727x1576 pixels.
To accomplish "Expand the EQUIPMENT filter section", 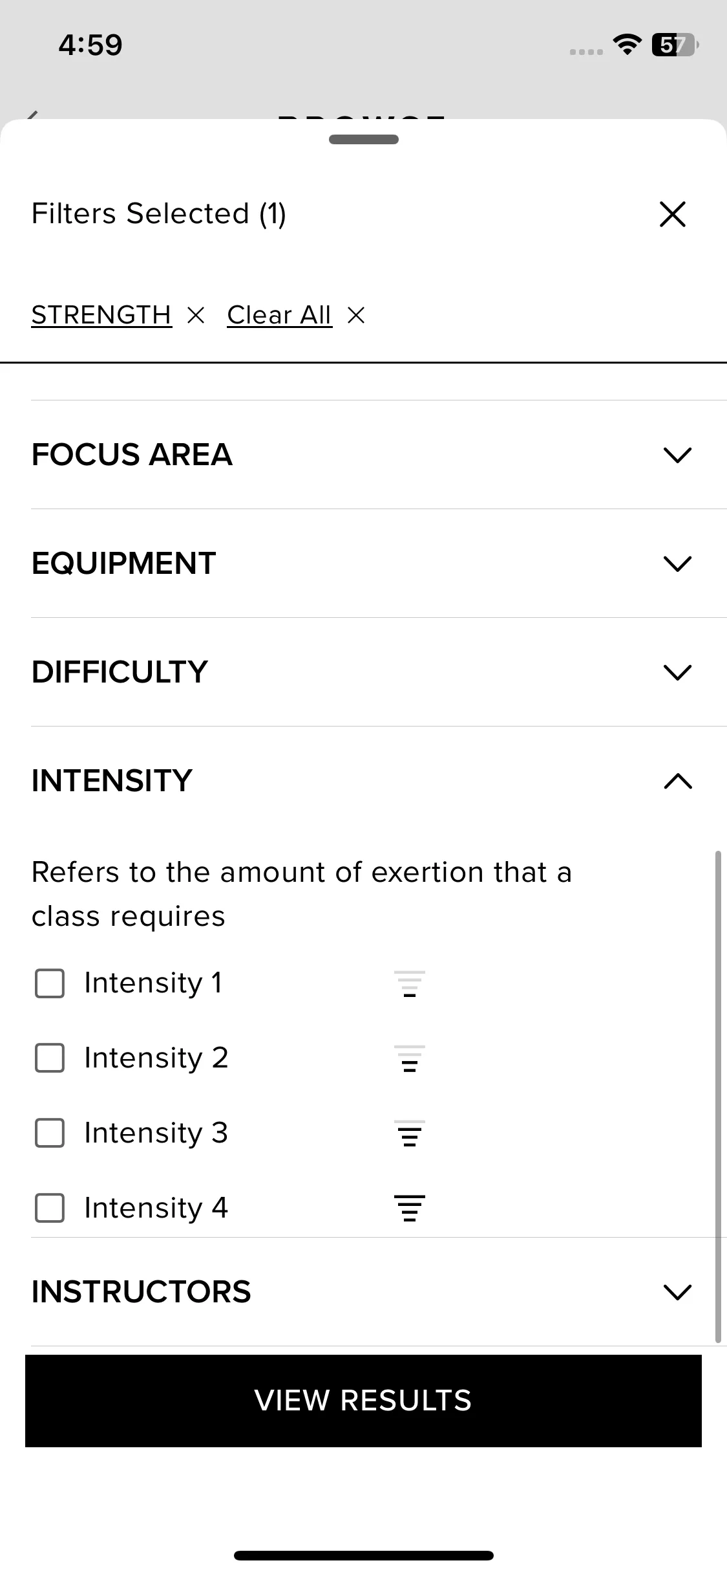I will pyautogui.click(x=677, y=564).
